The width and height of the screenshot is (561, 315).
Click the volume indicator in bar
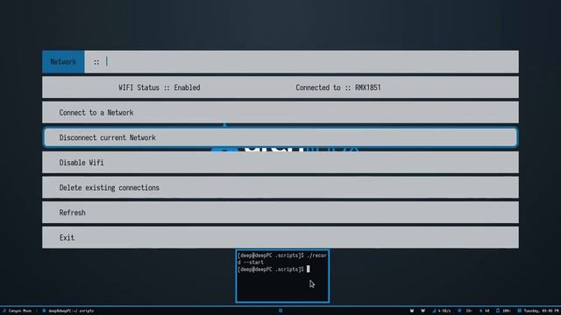click(484, 311)
